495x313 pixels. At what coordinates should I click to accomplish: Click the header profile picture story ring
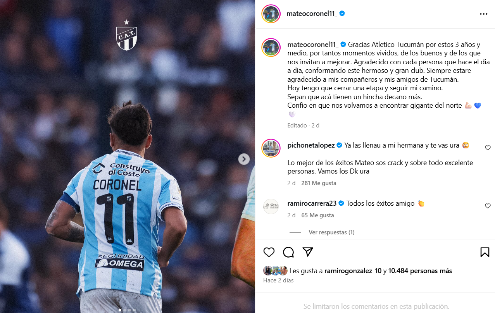click(x=271, y=14)
